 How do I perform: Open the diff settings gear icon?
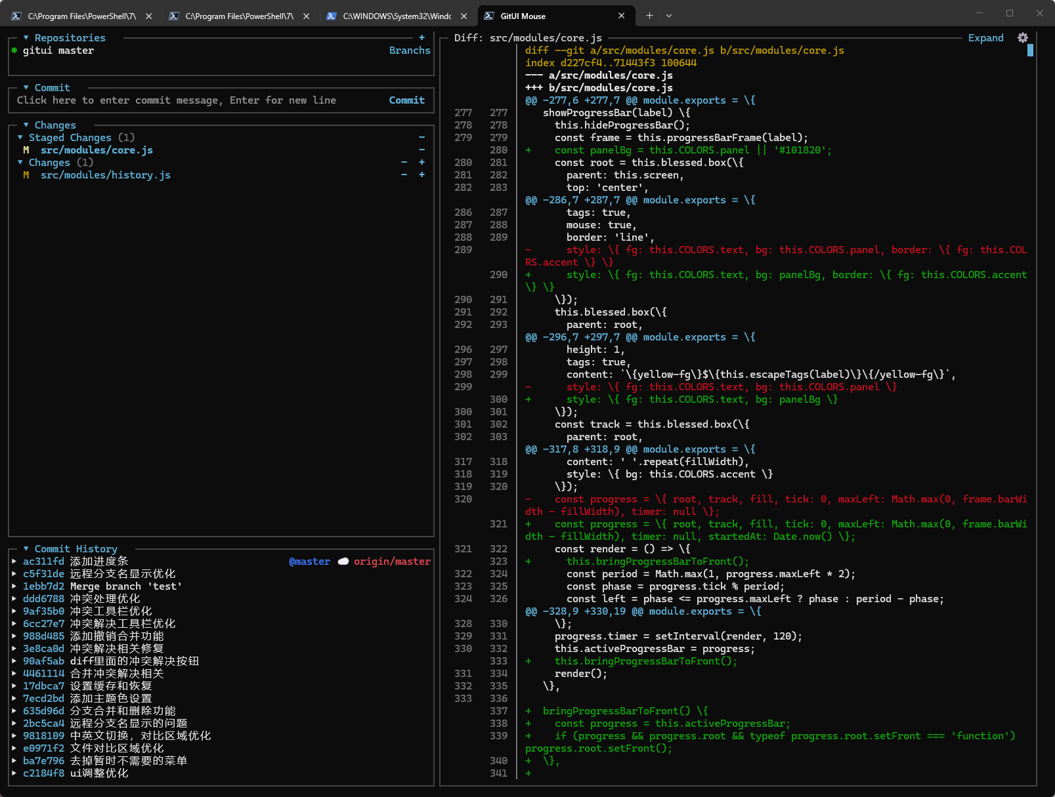coord(1022,38)
